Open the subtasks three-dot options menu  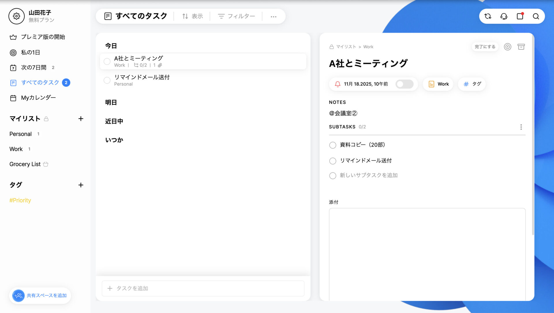tap(521, 127)
